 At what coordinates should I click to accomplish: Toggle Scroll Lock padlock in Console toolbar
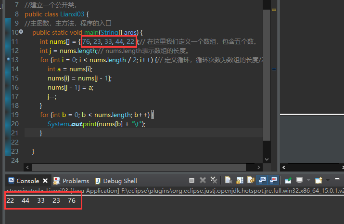pos(240,180)
